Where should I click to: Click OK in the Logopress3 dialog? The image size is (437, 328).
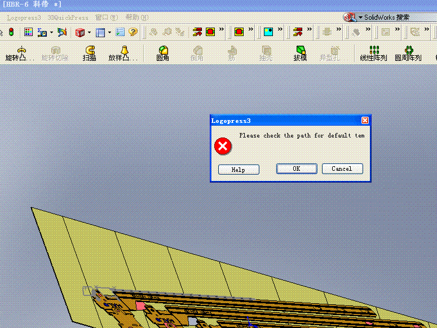click(x=297, y=169)
